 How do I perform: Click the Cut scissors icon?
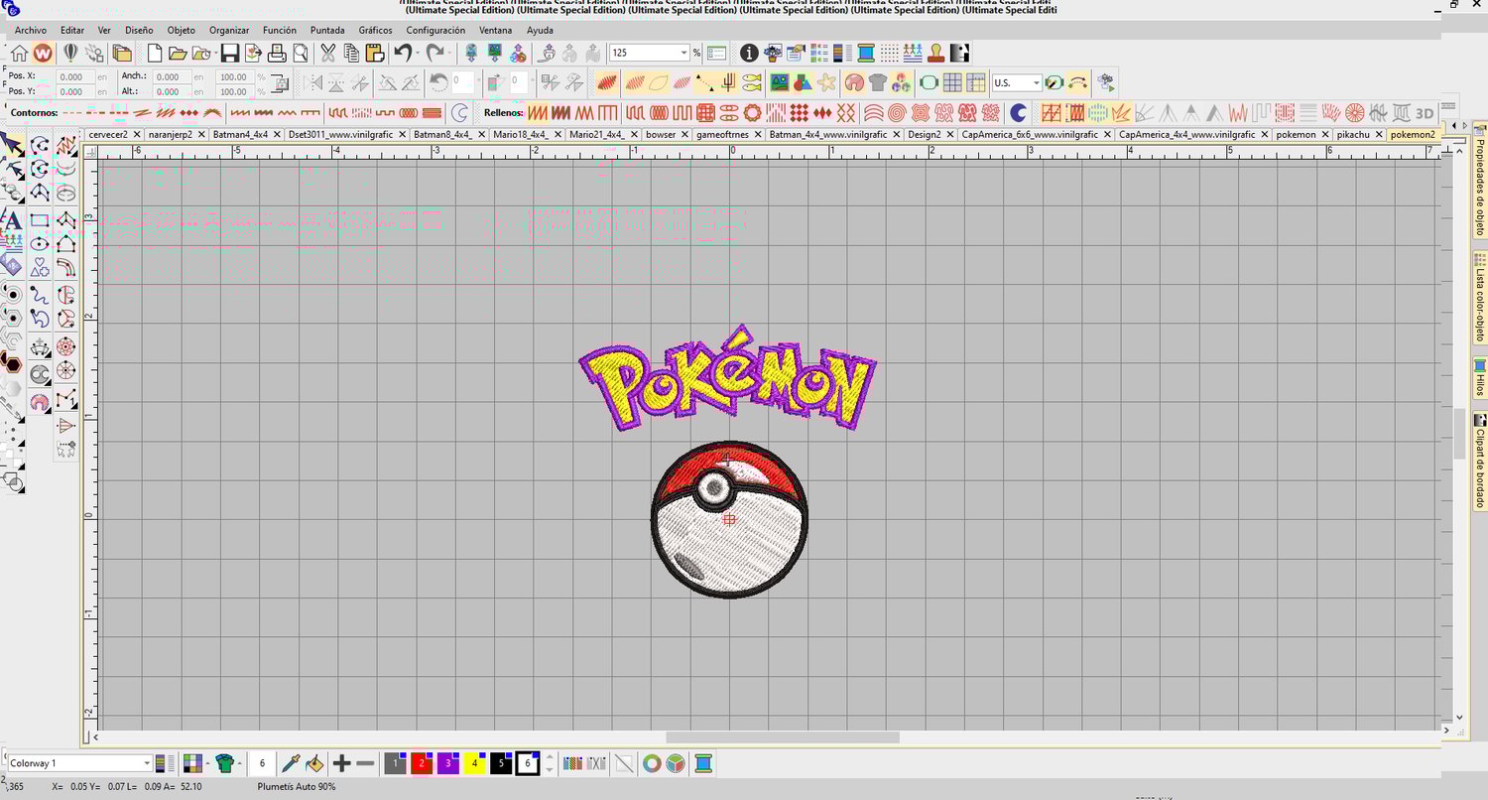[327, 53]
